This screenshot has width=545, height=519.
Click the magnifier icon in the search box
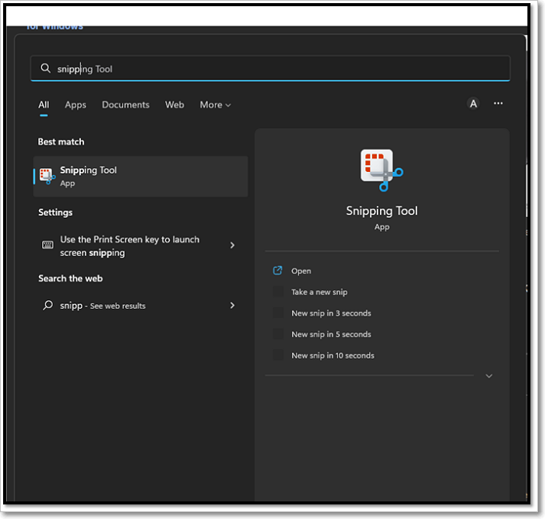click(46, 68)
